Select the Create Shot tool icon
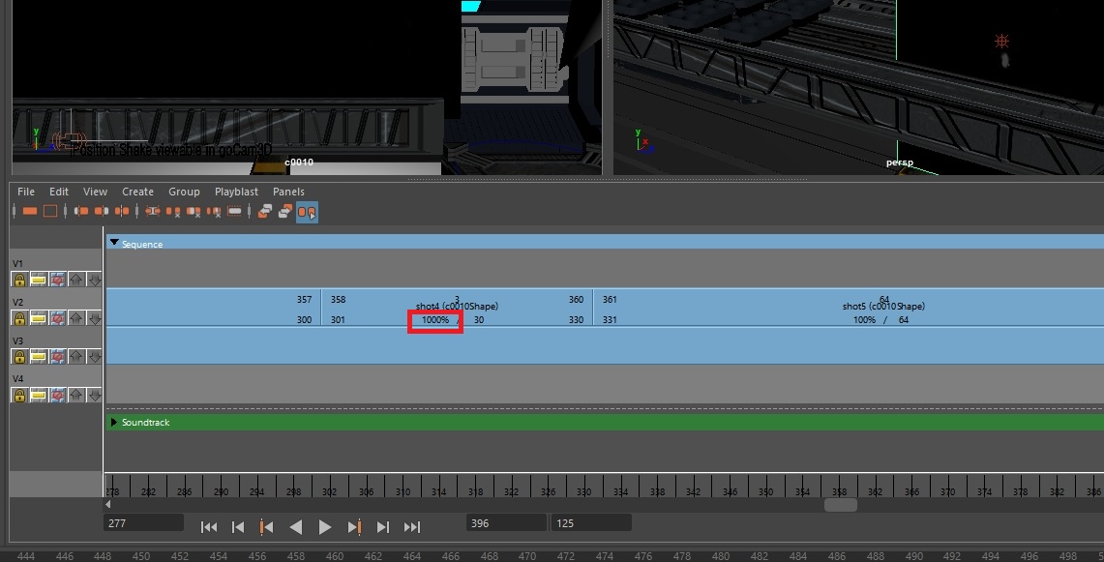The height and width of the screenshot is (562, 1104). tap(29, 210)
